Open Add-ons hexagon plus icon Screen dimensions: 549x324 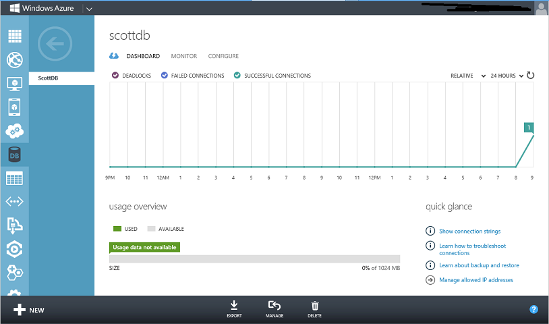[x=15, y=272]
